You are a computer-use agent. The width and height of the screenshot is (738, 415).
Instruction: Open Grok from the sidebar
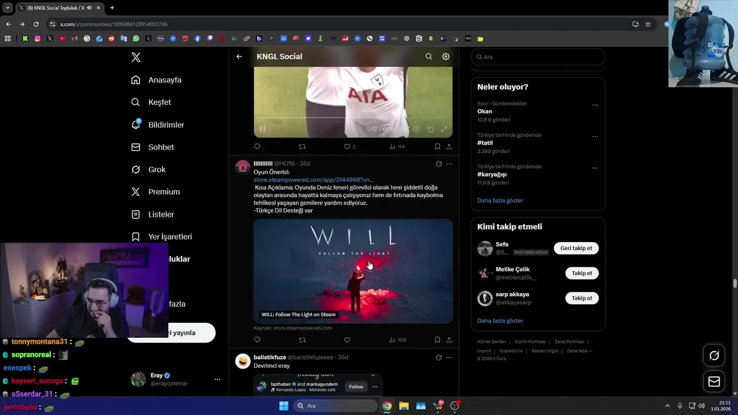pyautogui.click(x=148, y=169)
